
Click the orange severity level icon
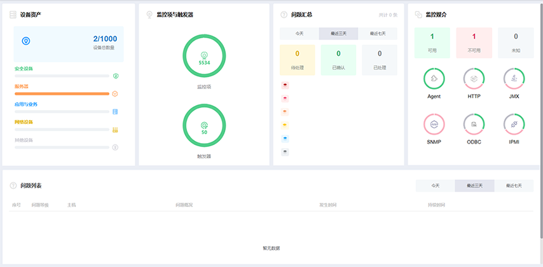[x=285, y=112]
